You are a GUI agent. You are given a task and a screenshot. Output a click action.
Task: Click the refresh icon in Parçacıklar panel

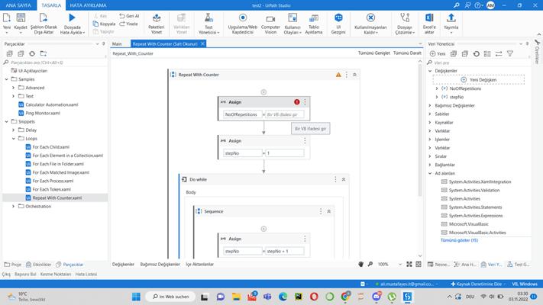click(x=32, y=53)
